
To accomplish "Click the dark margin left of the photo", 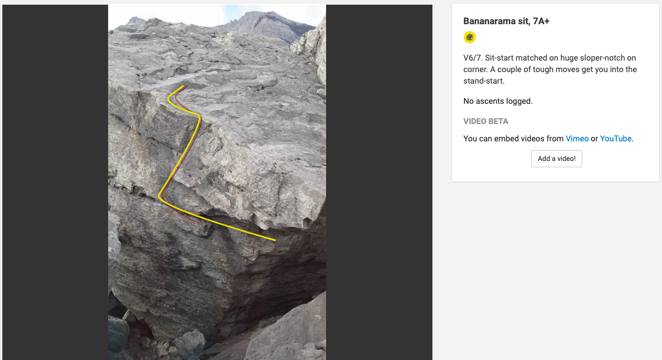I will [x=56, y=182].
